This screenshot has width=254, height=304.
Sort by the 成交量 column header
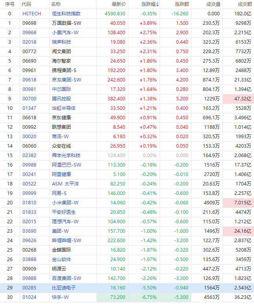point(213,4)
